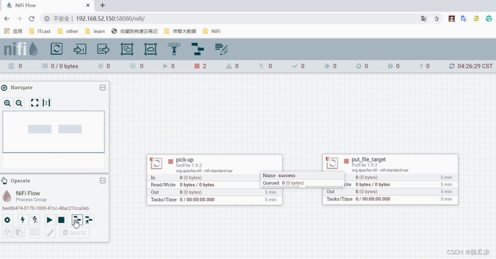Viewport: 496px width, 259px height.
Task: Click the Copy icon in Operate panel
Action: tap(7, 233)
